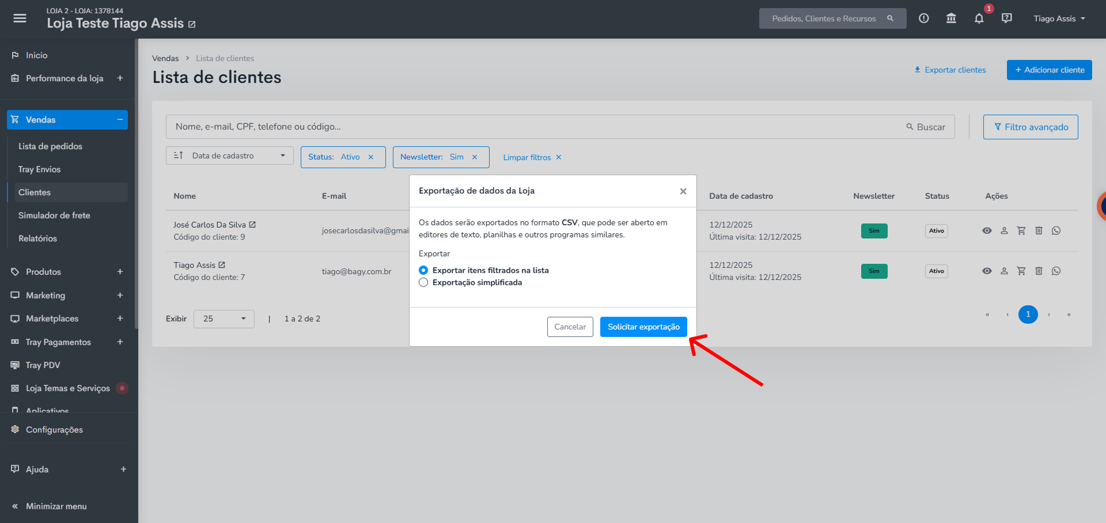Open José Carlos Da Silva cart icon
The image size is (1106, 523).
pos(1021,230)
